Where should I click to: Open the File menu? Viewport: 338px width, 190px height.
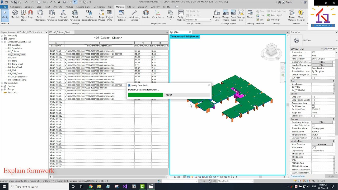pos(4,7)
